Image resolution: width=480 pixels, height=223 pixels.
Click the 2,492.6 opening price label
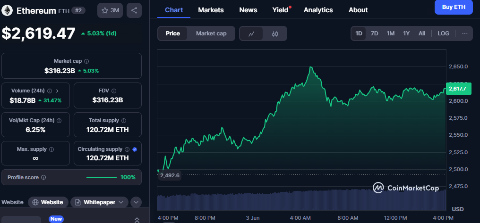pyautogui.click(x=170, y=175)
